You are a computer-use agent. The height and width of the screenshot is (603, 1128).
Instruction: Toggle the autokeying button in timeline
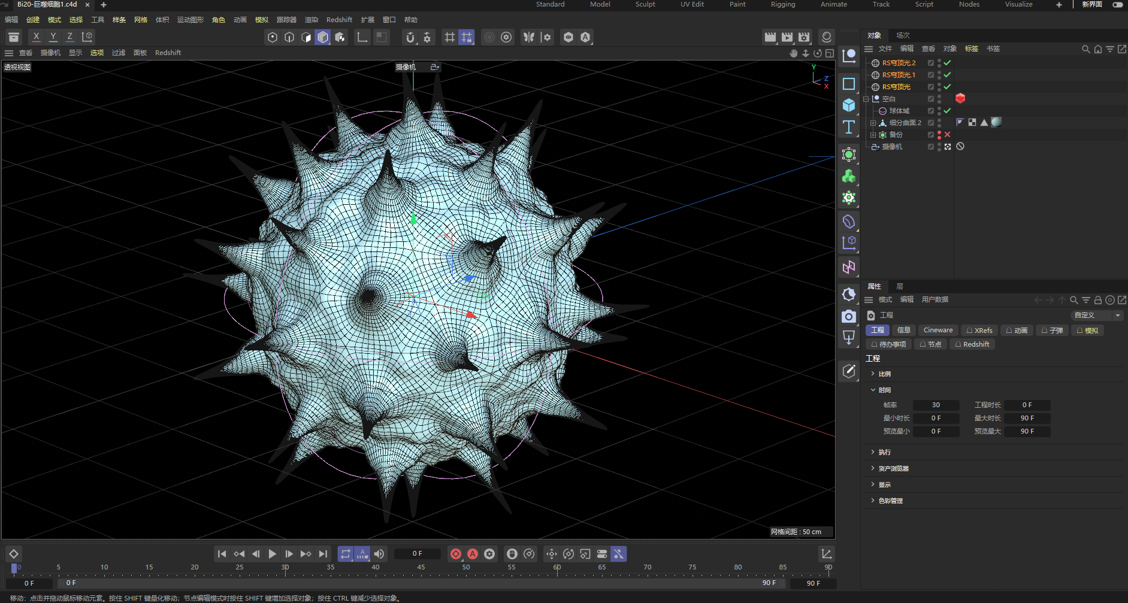pyautogui.click(x=473, y=554)
